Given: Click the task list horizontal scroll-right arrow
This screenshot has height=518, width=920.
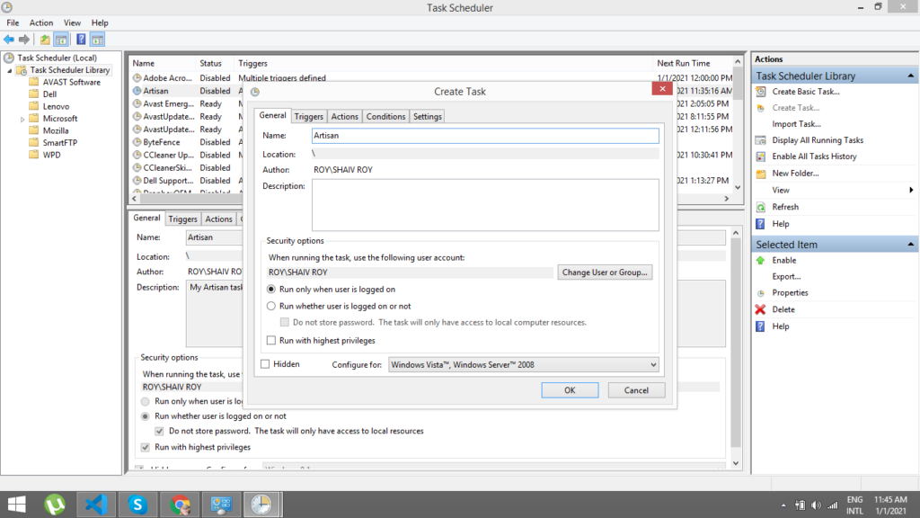Looking at the screenshot, I should point(726,199).
